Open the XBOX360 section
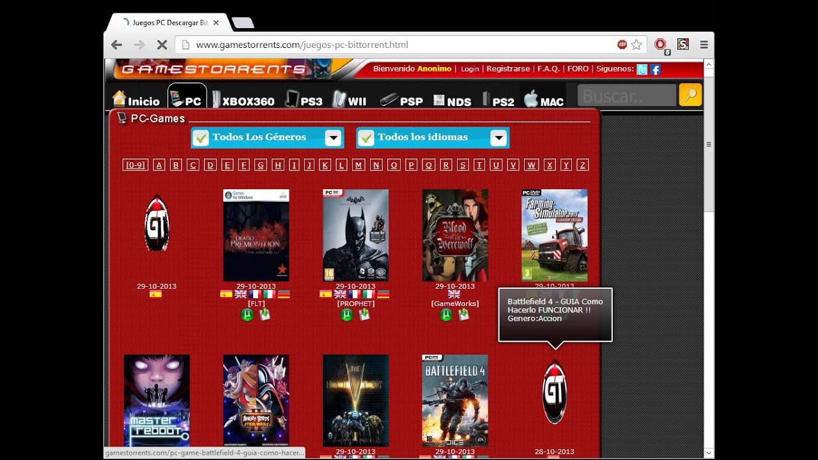Image resolution: width=818 pixels, height=460 pixels. click(243, 100)
